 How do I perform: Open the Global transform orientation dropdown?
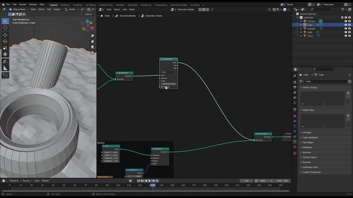pos(72,9)
